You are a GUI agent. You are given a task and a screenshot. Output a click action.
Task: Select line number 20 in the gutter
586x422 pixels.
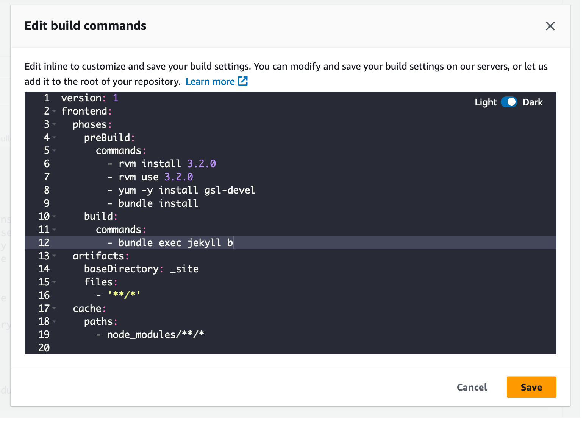[44, 348]
